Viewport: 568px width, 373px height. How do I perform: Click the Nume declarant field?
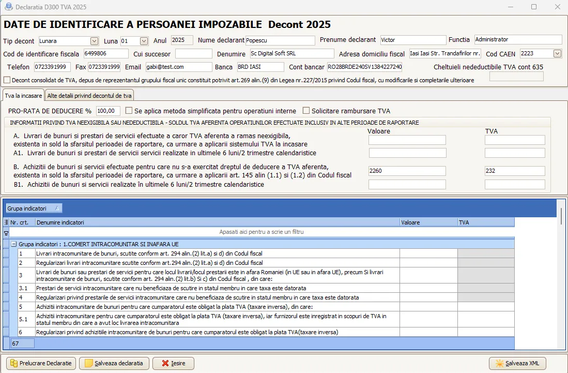pos(280,40)
